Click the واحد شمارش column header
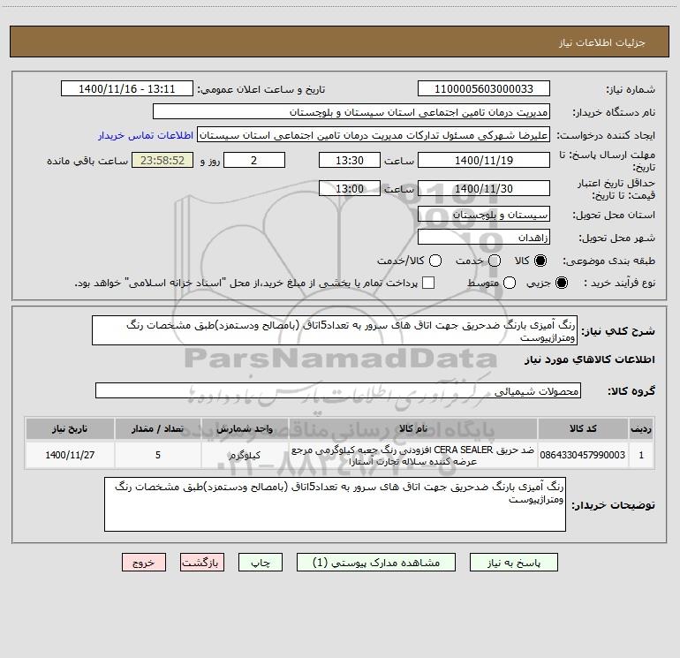This screenshot has height=658, width=680. point(245,429)
